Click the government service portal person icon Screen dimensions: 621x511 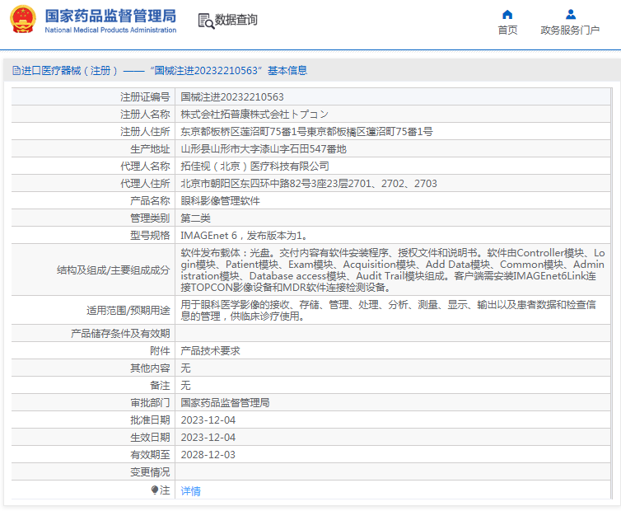click(x=570, y=15)
